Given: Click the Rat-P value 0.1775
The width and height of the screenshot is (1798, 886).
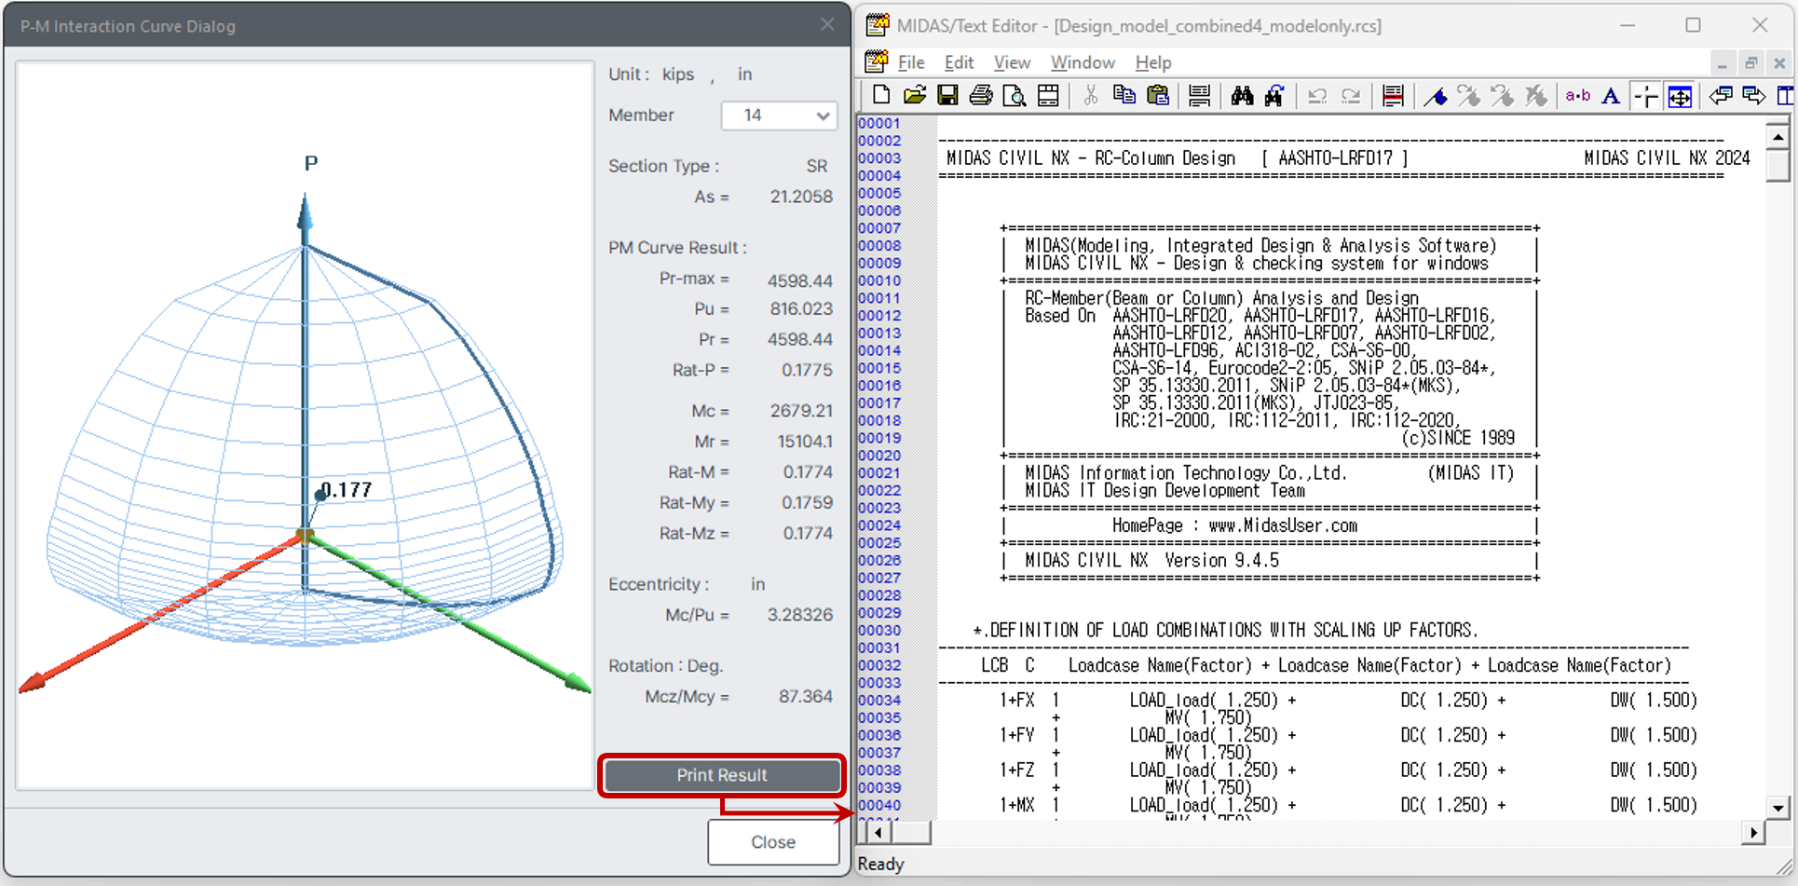Looking at the screenshot, I should 807,370.
